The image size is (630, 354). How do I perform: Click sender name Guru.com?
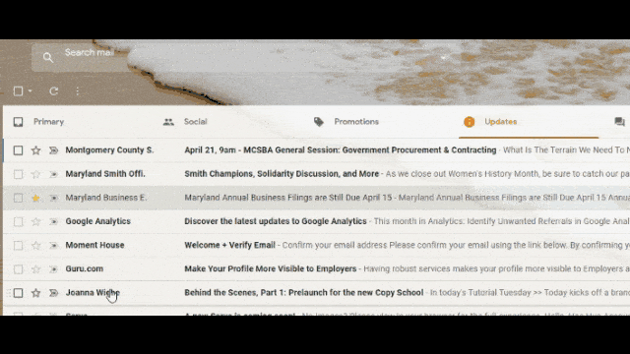85,268
